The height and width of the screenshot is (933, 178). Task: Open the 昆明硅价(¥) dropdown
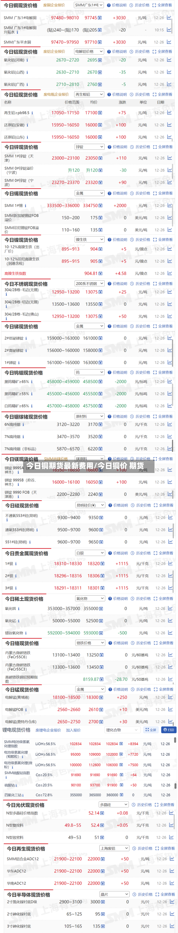pos(90,505)
